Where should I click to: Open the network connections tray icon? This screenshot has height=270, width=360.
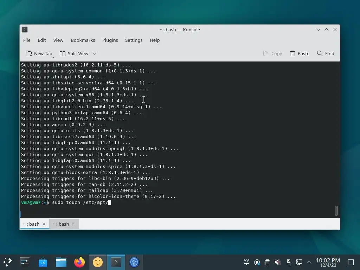299,262
